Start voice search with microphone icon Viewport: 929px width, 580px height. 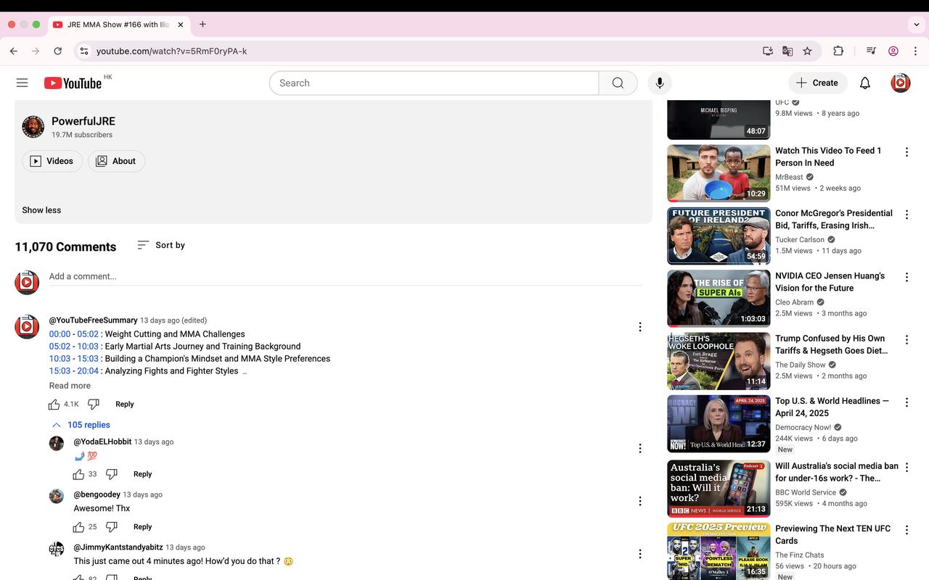click(x=660, y=83)
